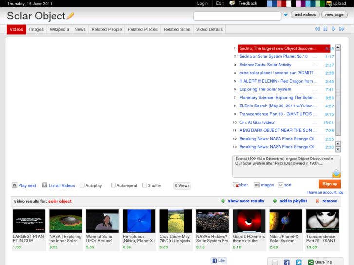Open the News tab
This screenshot has height=265, width=354.
pos(80,29)
